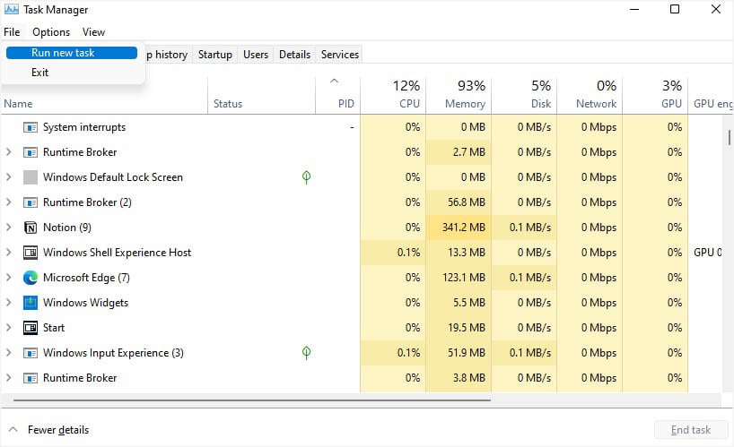Open the Services tab
The height and width of the screenshot is (447, 734).
(x=340, y=55)
